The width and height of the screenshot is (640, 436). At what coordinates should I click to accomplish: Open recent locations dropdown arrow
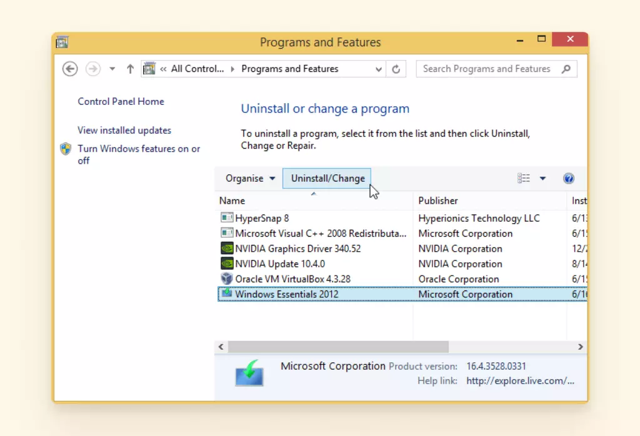(x=112, y=69)
